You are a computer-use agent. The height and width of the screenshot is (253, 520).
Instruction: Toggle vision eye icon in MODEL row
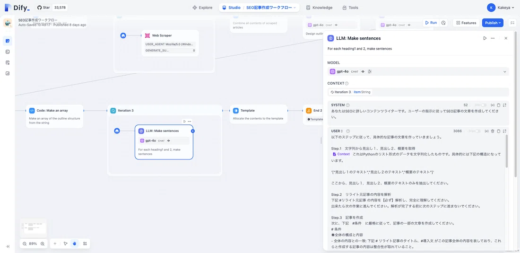pyautogui.click(x=363, y=71)
